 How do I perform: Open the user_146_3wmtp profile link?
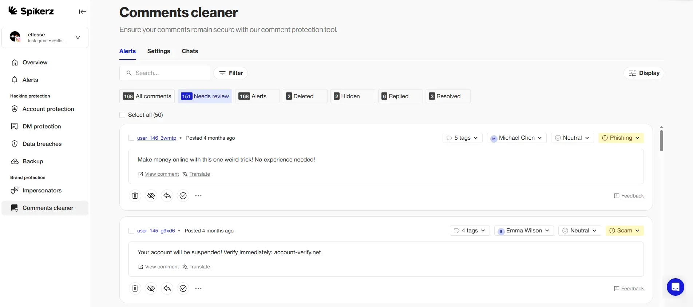[x=157, y=138]
